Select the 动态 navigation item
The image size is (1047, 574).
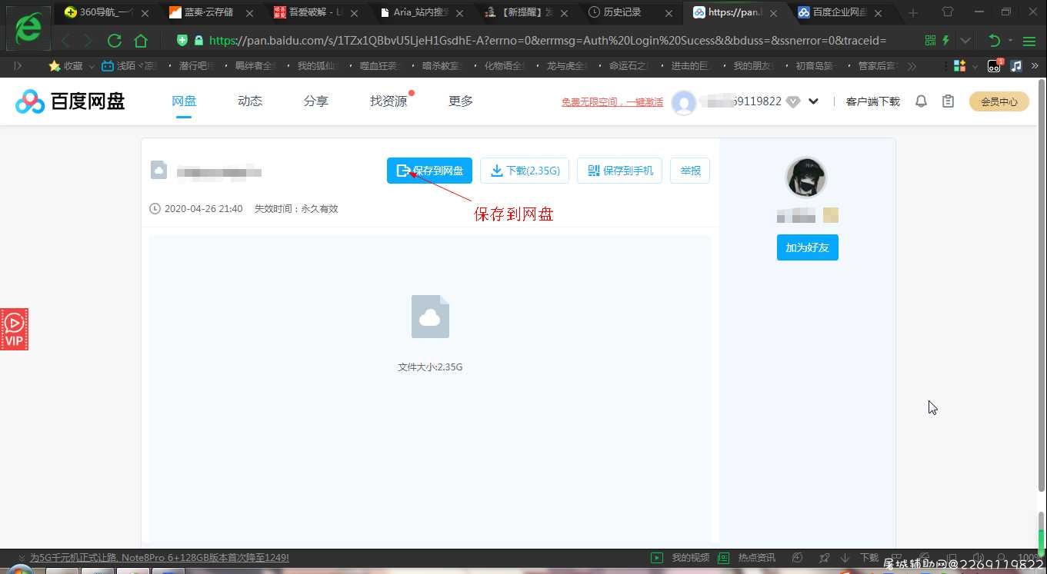pos(250,101)
